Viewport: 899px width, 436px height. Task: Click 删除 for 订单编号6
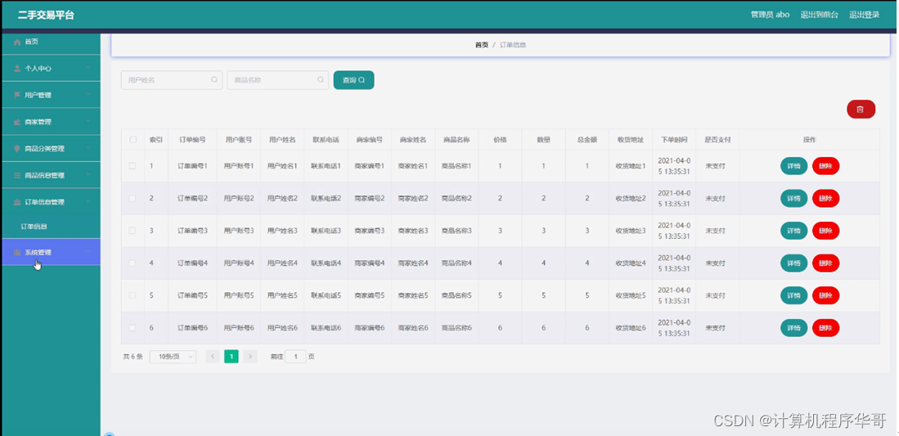tap(825, 328)
